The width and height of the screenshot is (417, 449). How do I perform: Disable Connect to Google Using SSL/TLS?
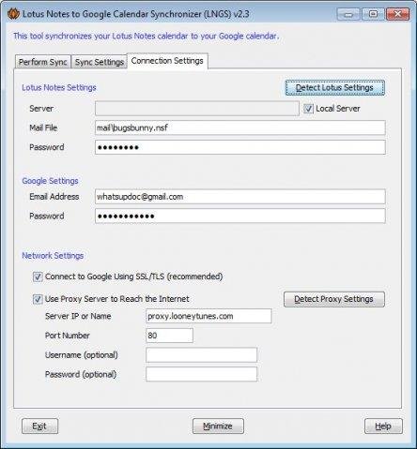pos(38,277)
